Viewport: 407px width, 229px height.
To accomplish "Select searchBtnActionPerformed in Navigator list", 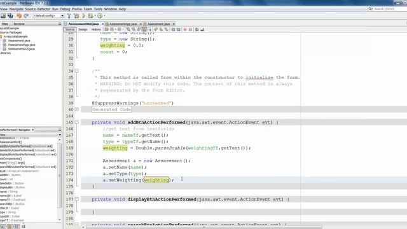I will click(x=28, y=167).
